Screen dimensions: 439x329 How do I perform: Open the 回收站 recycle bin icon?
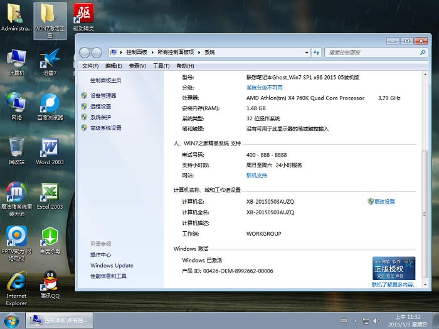(x=16, y=148)
